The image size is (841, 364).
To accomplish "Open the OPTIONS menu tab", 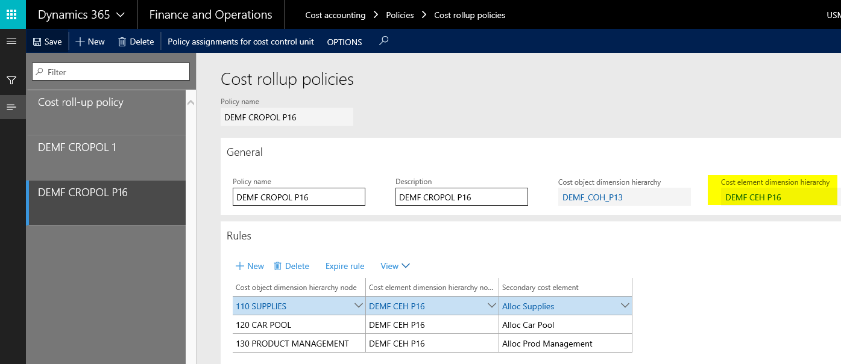I will (344, 42).
